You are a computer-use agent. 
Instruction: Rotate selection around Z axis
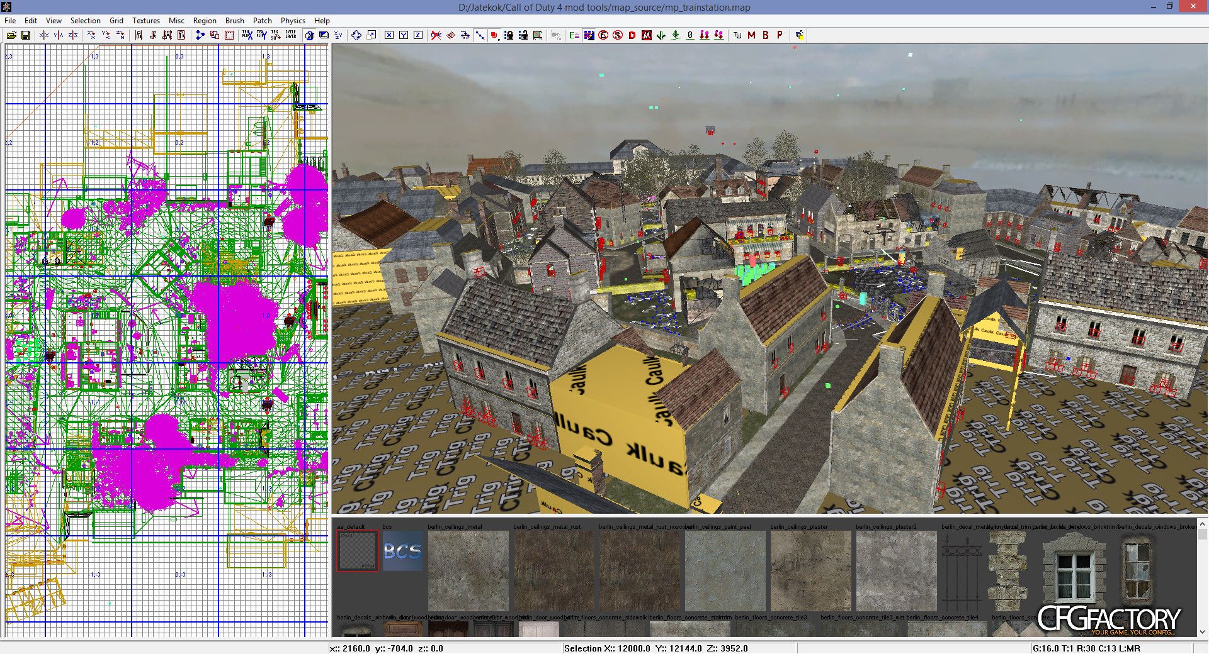pos(120,35)
